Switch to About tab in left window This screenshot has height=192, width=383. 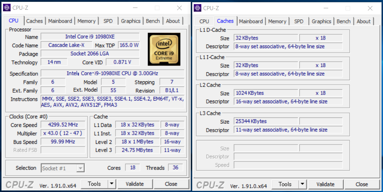click(x=173, y=21)
